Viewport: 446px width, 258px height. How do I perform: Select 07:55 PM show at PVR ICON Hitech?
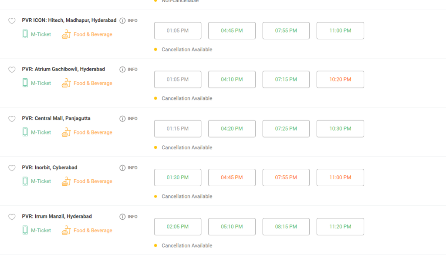286,30
